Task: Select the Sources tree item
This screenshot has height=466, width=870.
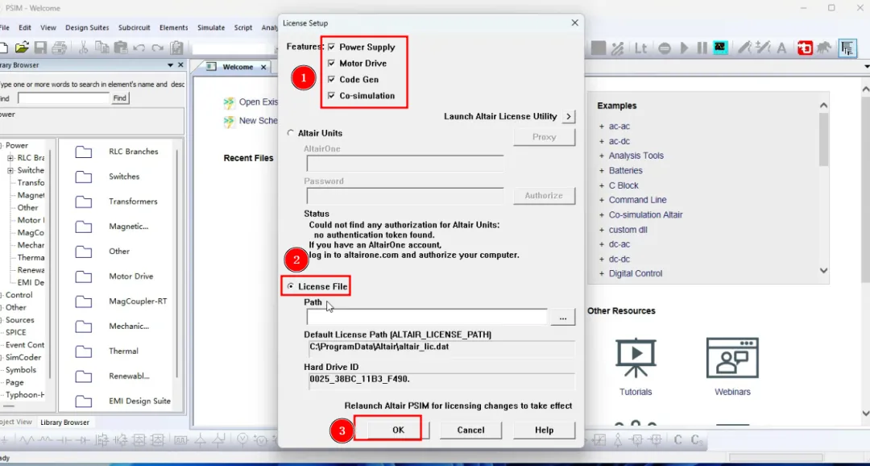Action: coord(19,320)
